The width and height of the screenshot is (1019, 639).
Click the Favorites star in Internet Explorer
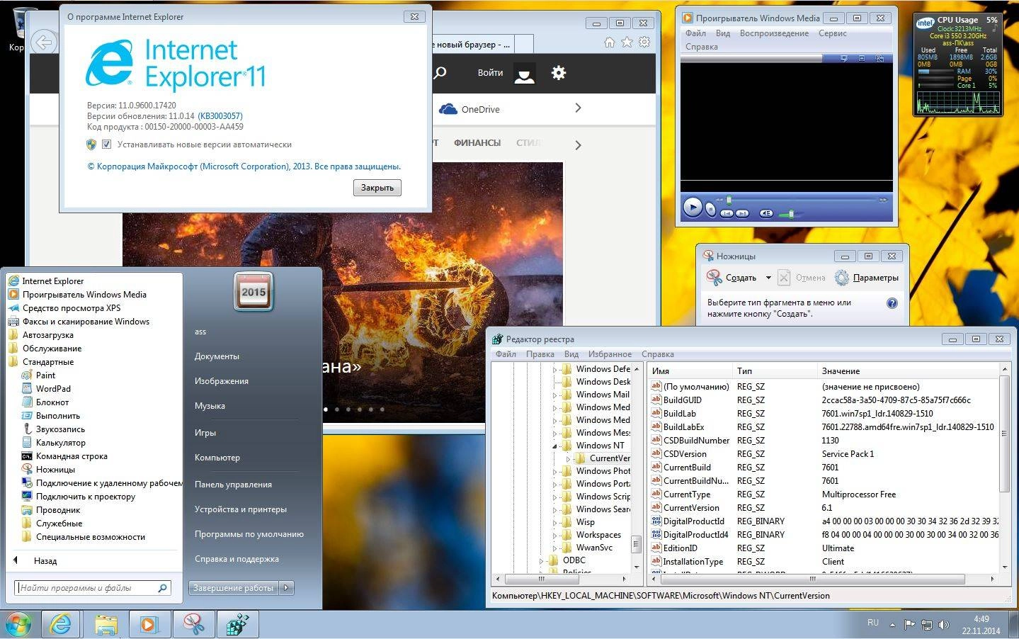point(627,43)
